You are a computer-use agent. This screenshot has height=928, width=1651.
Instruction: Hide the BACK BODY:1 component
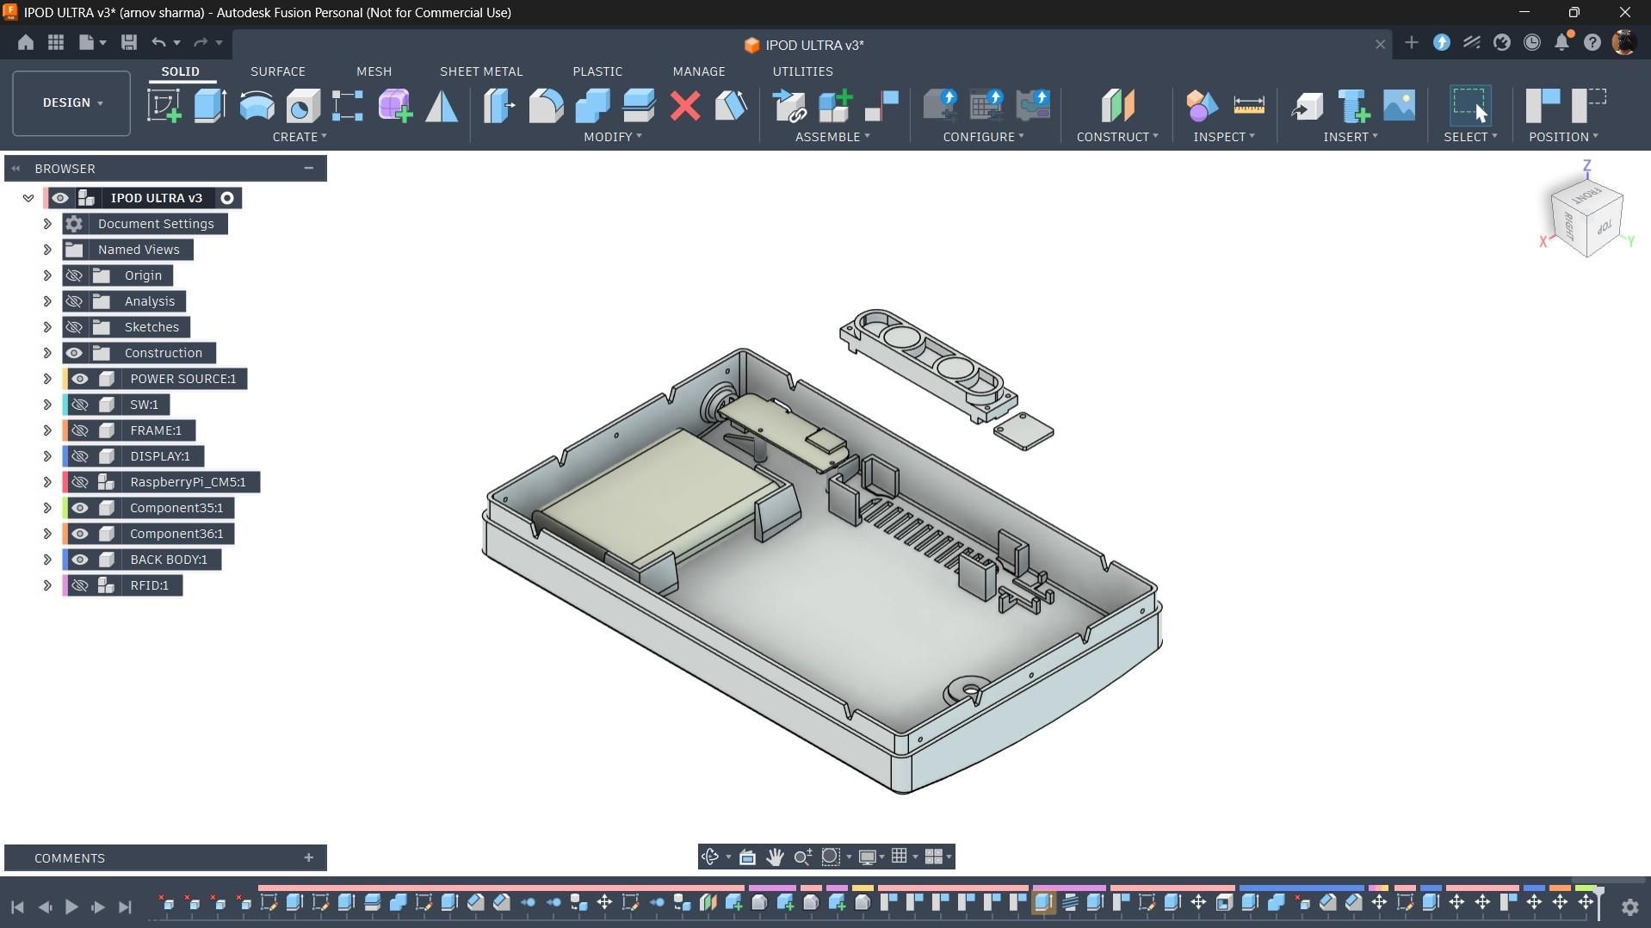[80, 560]
